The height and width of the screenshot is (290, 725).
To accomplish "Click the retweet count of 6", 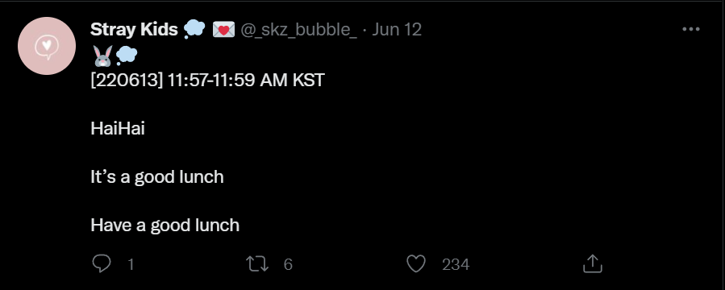I will (288, 264).
